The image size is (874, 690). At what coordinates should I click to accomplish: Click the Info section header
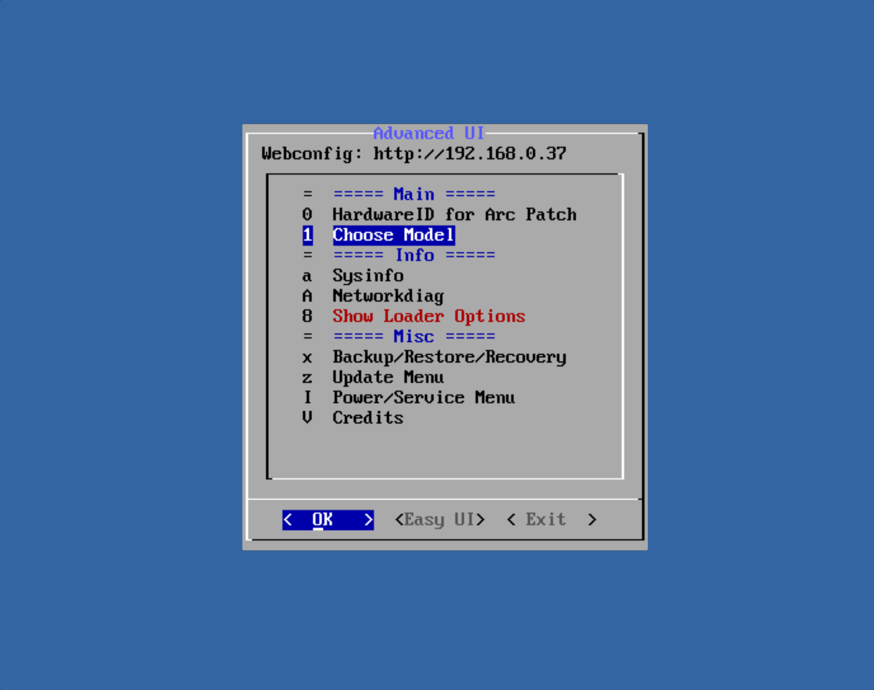pyautogui.click(x=414, y=255)
